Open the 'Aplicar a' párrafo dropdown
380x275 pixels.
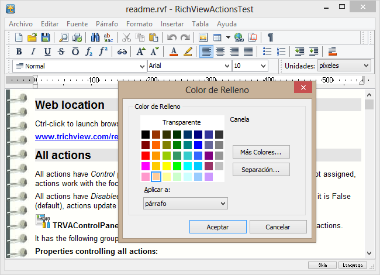click(x=185, y=203)
